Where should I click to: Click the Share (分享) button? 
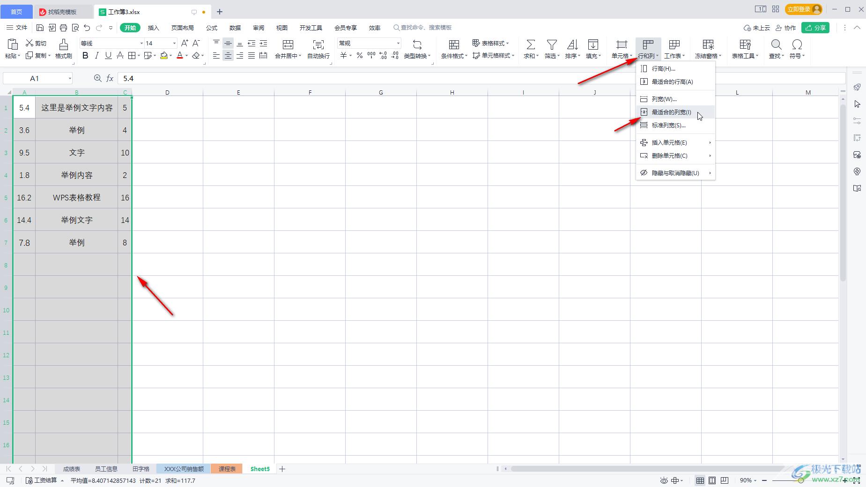pyautogui.click(x=815, y=28)
